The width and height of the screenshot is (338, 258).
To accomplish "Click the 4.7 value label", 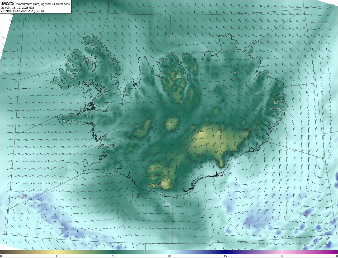I will [100, 52].
